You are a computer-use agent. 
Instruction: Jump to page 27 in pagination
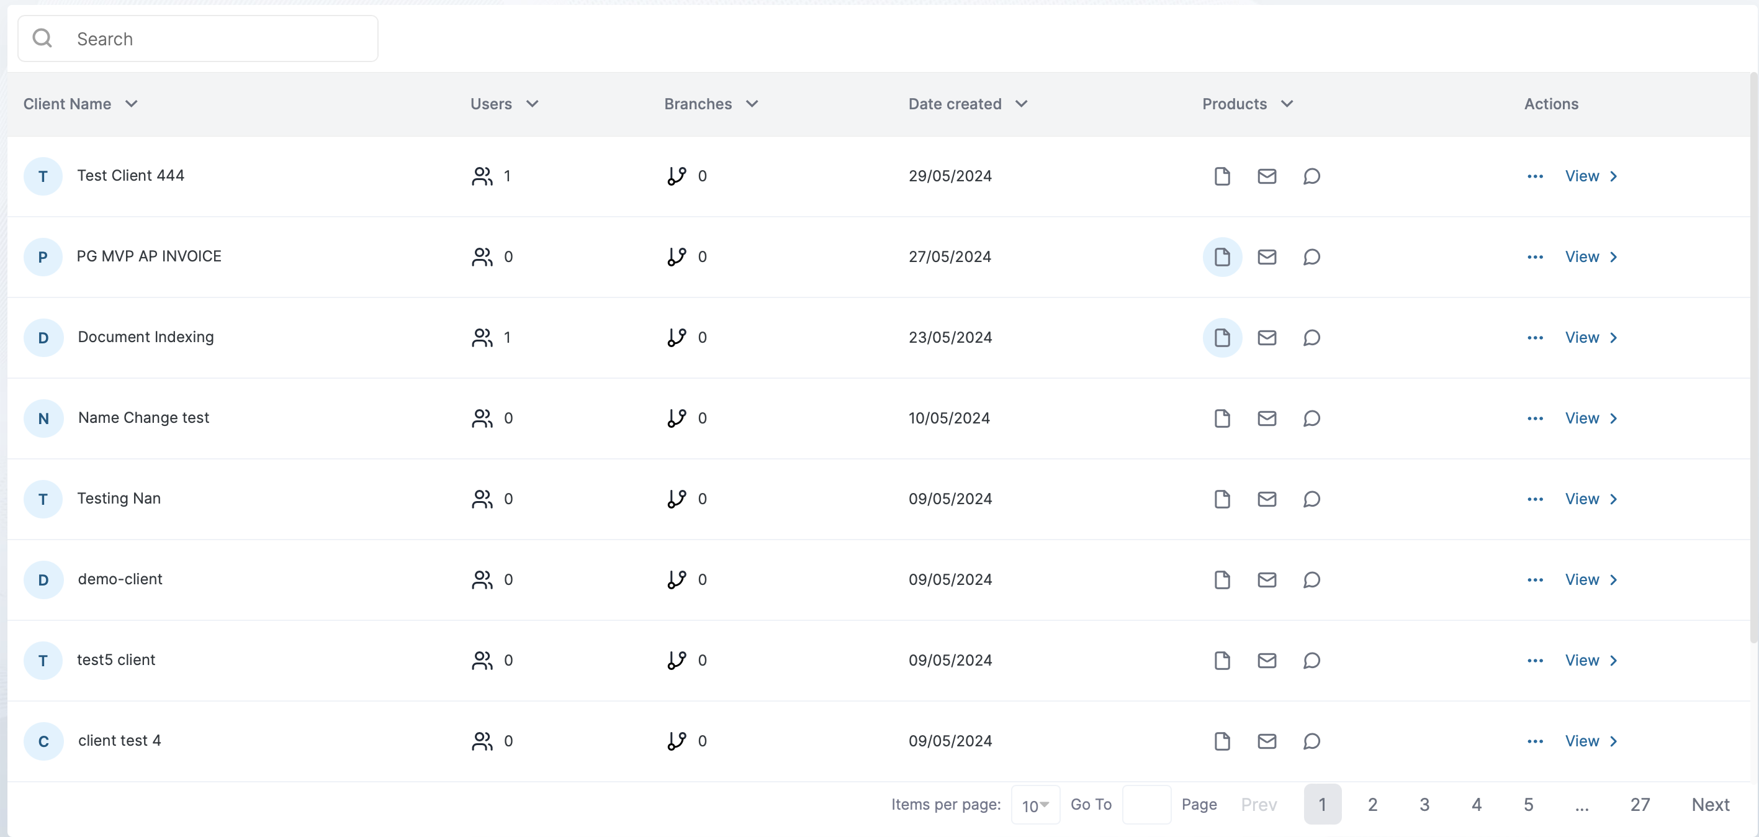(x=1639, y=804)
